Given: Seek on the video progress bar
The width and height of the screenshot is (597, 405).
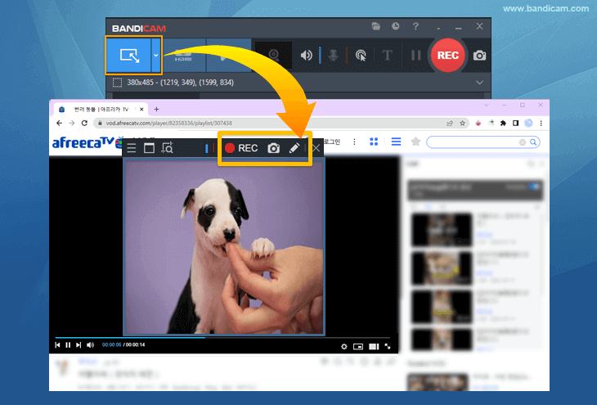Looking at the screenshot, I should click(x=222, y=338).
